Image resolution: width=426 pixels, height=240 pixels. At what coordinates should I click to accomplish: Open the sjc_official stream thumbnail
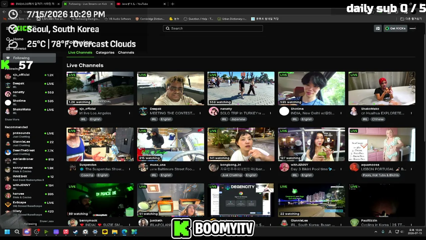pos(100,88)
